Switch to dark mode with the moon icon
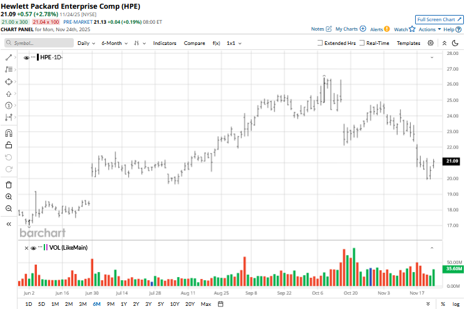The height and width of the screenshot is (309, 467). 455,43
